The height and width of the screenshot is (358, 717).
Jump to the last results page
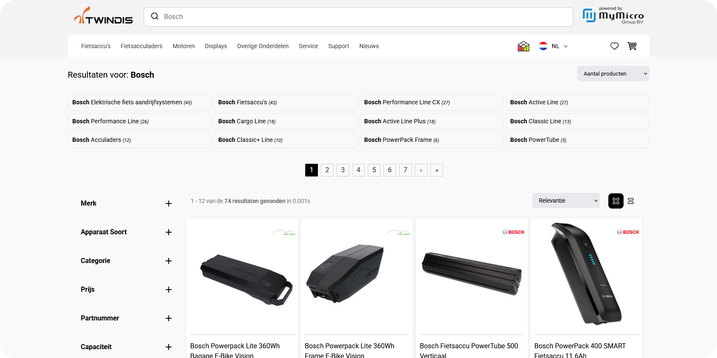(x=437, y=170)
